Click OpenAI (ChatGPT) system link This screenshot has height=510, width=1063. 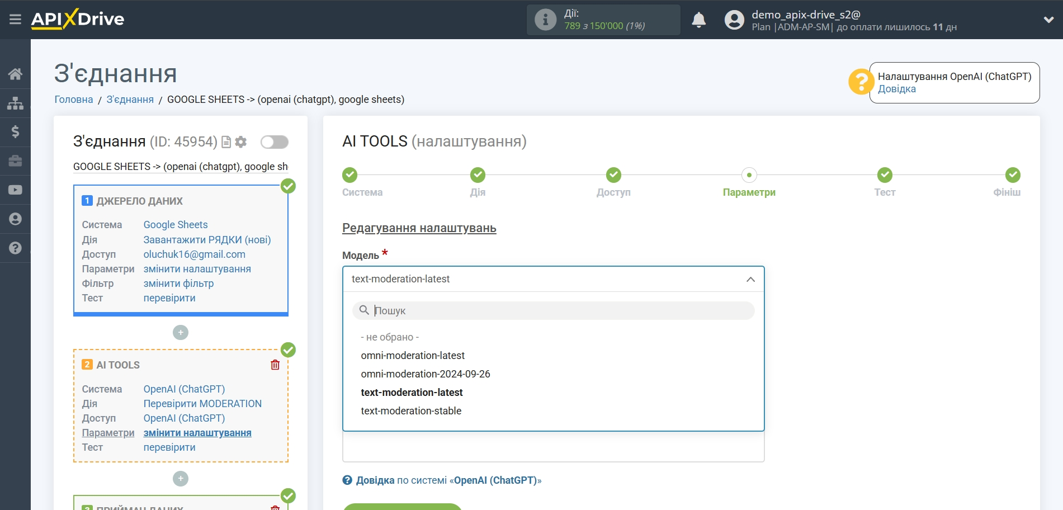click(184, 389)
